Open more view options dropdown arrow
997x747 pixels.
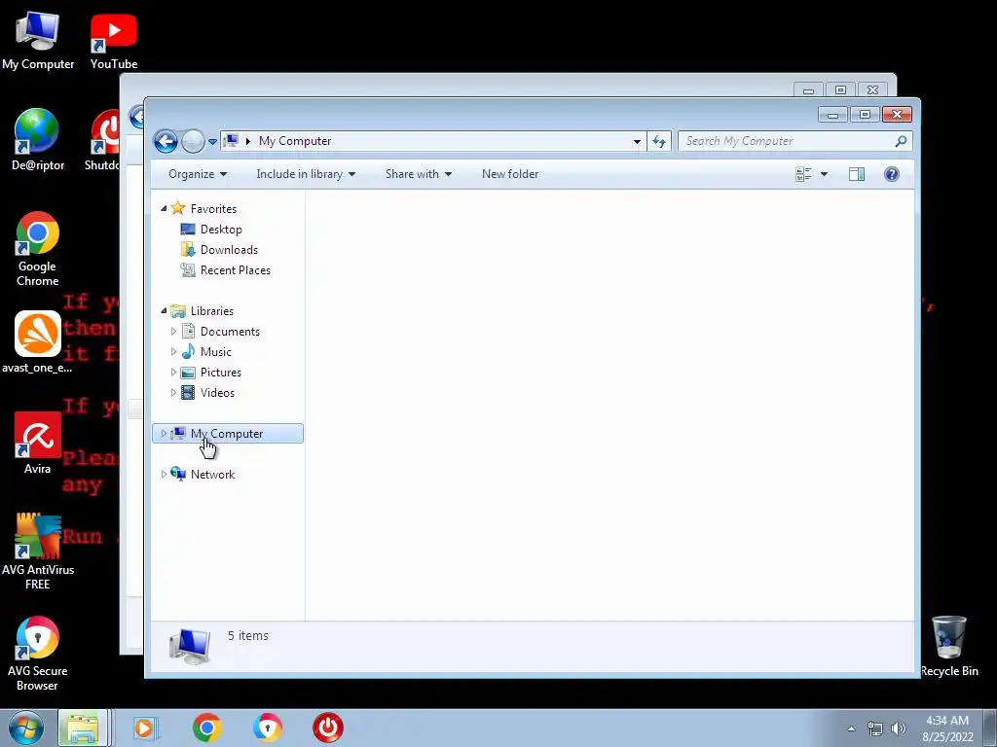(824, 174)
